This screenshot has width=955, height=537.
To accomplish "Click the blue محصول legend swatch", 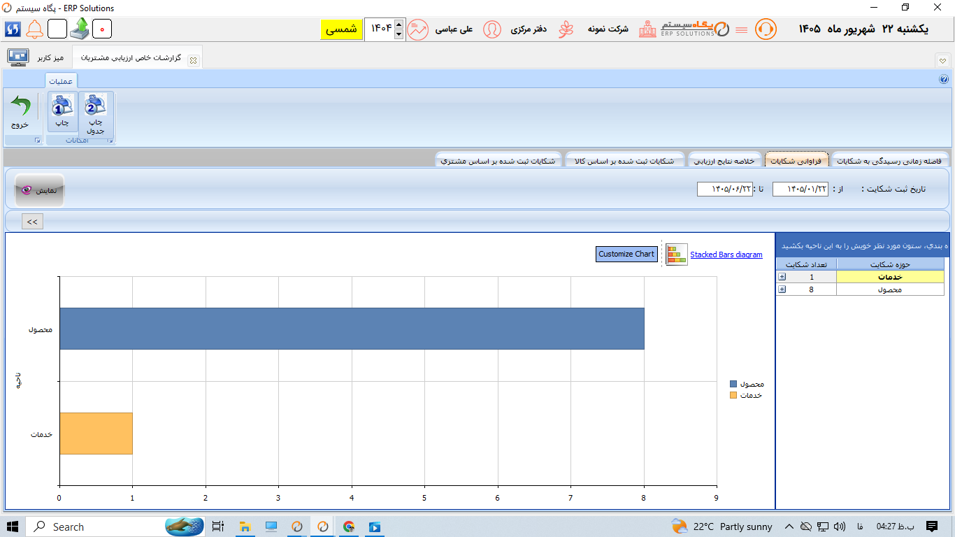I will pos(733,384).
